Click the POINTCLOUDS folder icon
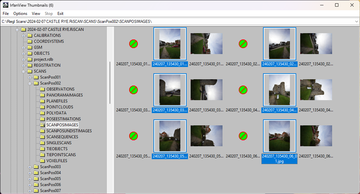 click(43, 107)
